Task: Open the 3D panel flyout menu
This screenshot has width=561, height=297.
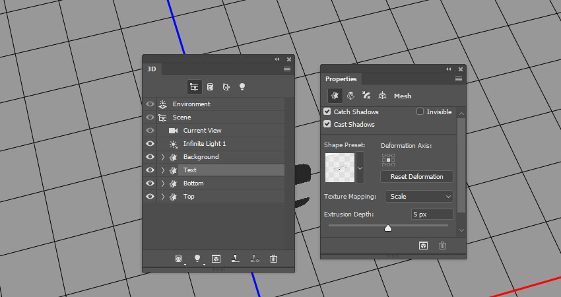Action: click(287, 69)
